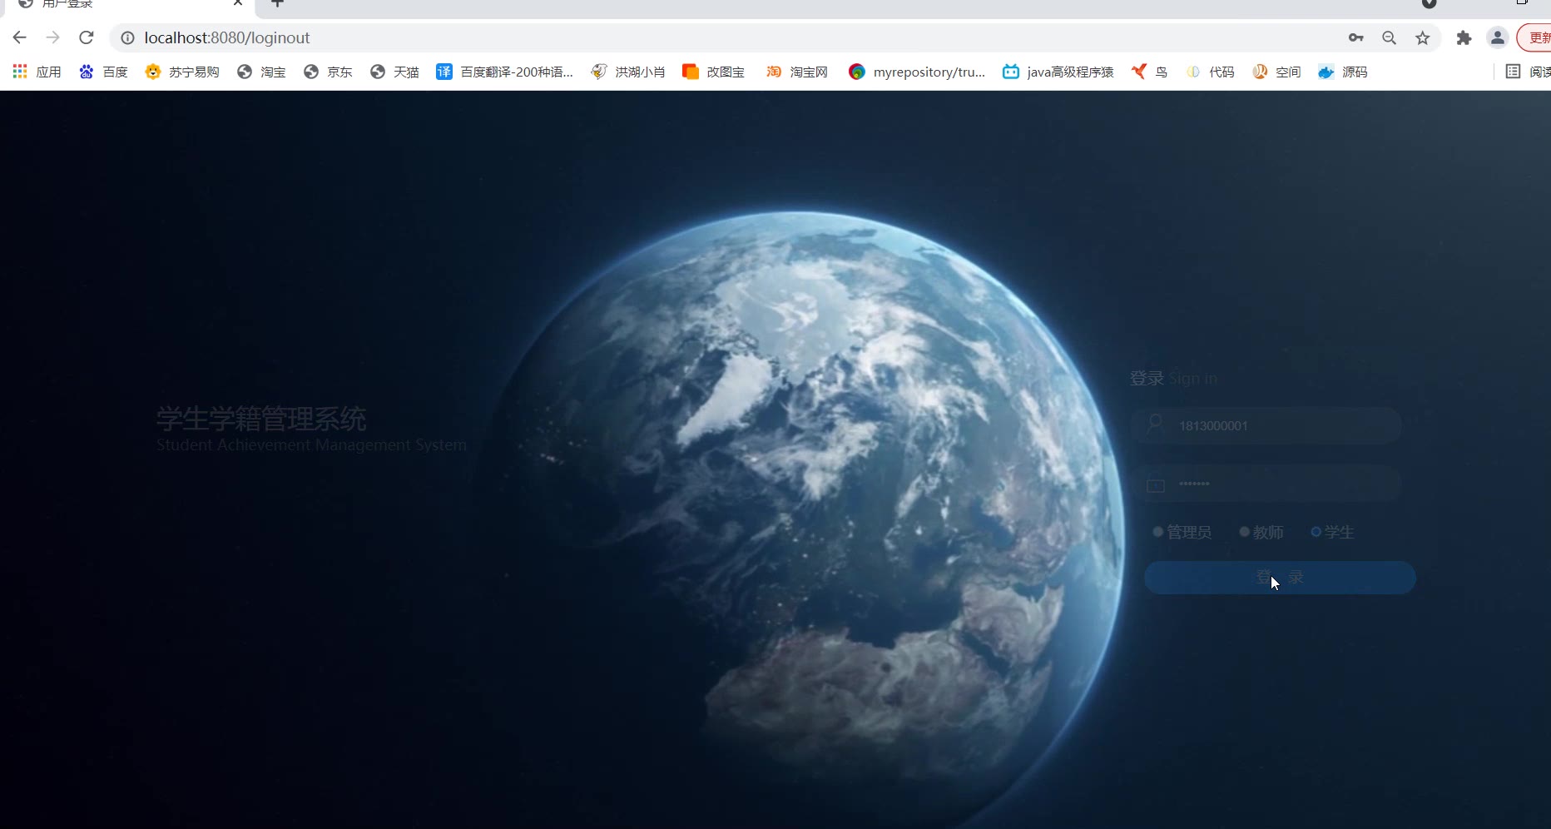The image size is (1551, 829).
Task: Open the 空间 bookmark
Action: tap(1276, 72)
